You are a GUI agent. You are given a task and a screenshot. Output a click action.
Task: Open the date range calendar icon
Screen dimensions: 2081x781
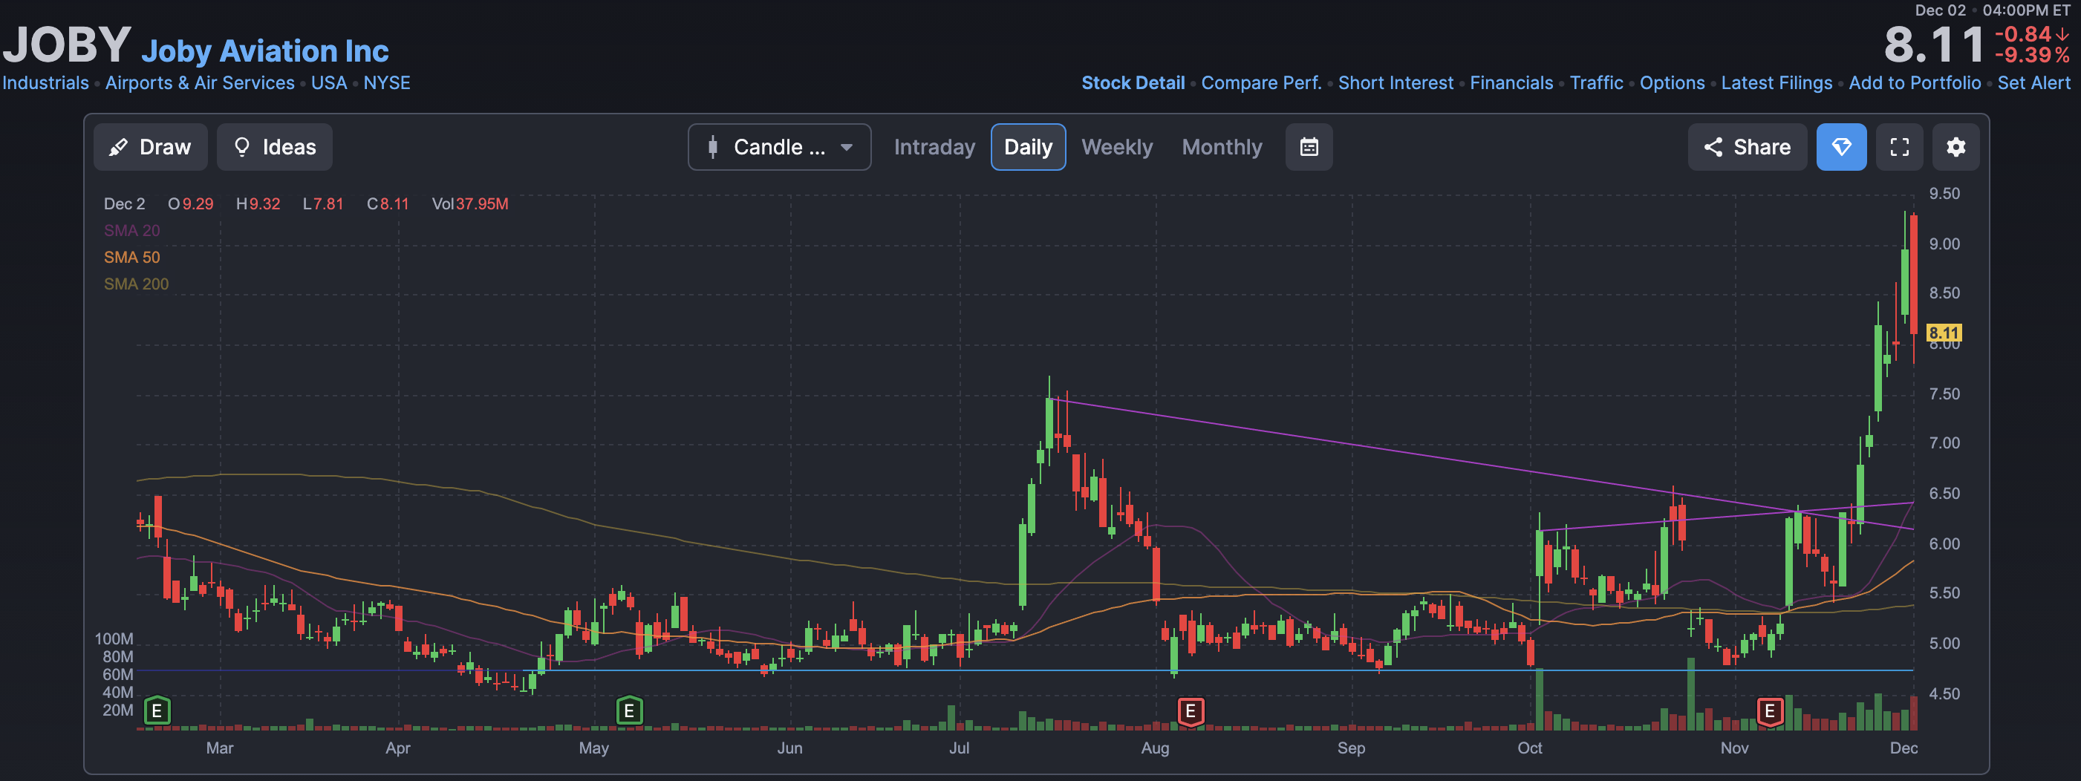pos(1309,147)
